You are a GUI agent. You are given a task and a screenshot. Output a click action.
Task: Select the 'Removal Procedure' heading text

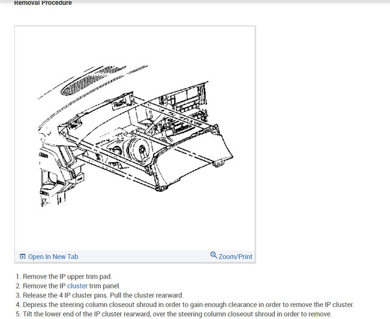pos(43,3)
